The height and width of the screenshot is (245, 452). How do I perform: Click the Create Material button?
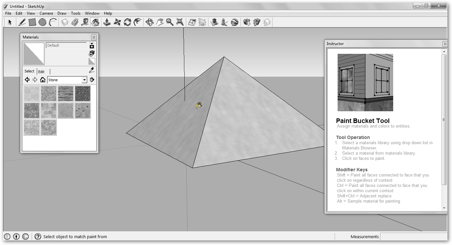[x=92, y=53]
